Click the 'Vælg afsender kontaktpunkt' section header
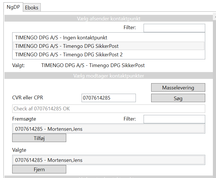The height and width of the screenshot is (178, 216). (x=108, y=19)
